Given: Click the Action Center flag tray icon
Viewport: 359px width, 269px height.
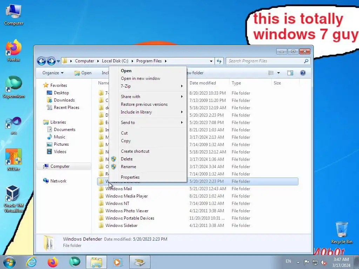Looking at the screenshot, I should (x=306, y=262).
